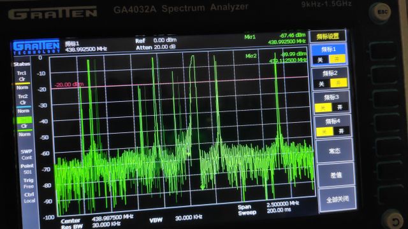This screenshot has width=408, height=229.
Task: Turn marker 频标1 off with 关
Action: pyautogui.click(x=320, y=60)
